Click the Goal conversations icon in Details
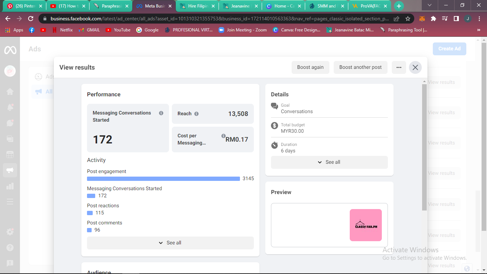This screenshot has width=487, height=274. (x=275, y=106)
